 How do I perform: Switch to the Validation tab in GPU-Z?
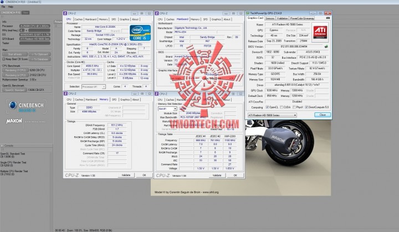point(282,18)
